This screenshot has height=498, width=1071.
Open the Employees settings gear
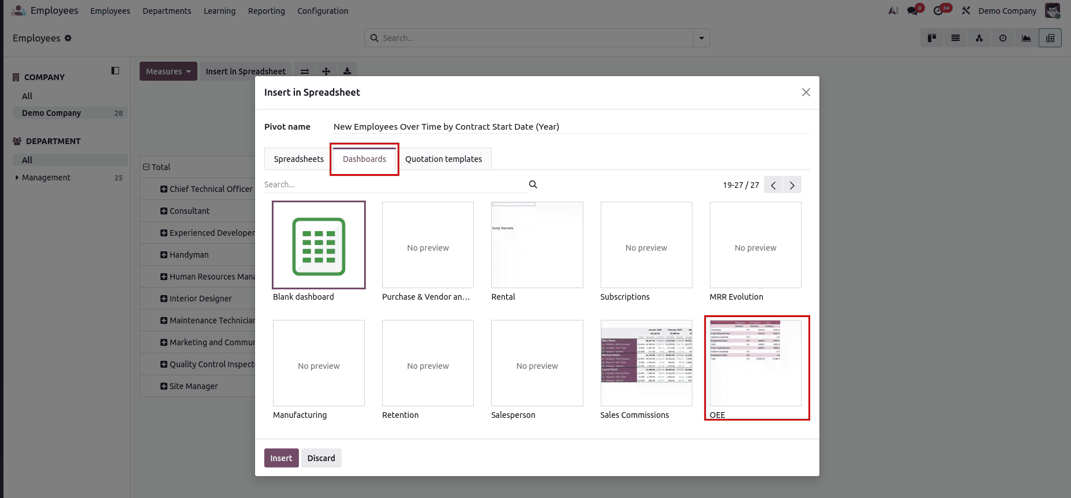coord(68,38)
